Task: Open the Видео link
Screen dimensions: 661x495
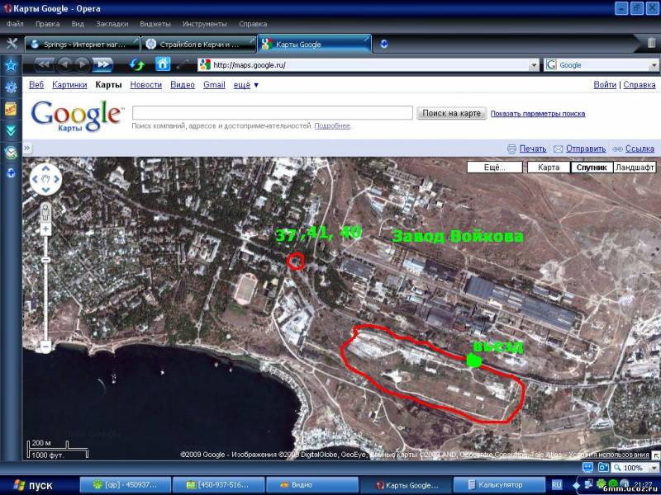Action: coord(183,85)
